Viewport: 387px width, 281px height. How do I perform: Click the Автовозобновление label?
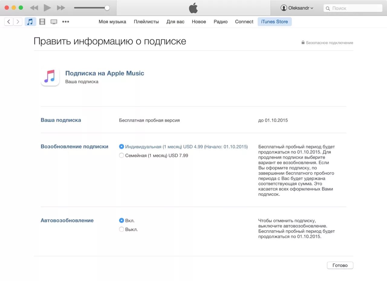click(x=67, y=220)
